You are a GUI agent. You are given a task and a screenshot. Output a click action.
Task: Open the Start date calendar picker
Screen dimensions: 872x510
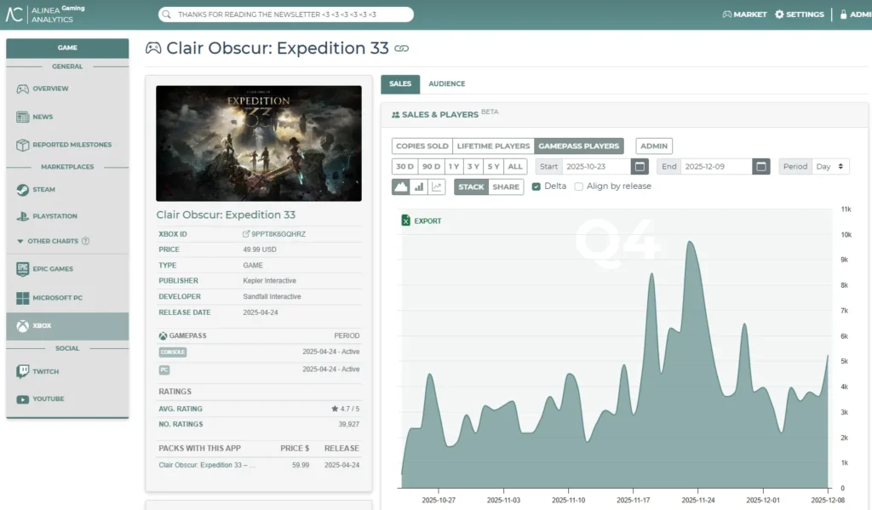640,166
